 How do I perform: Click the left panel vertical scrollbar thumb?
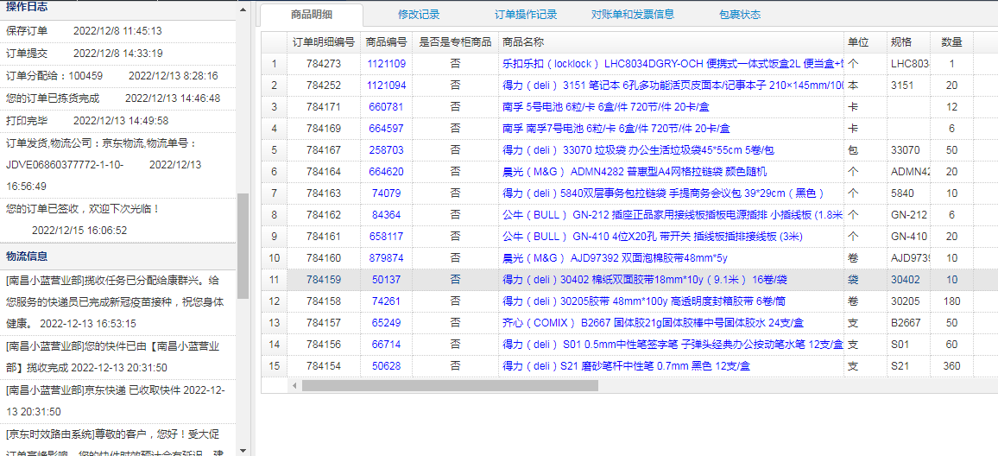pyautogui.click(x=243, y=246)
